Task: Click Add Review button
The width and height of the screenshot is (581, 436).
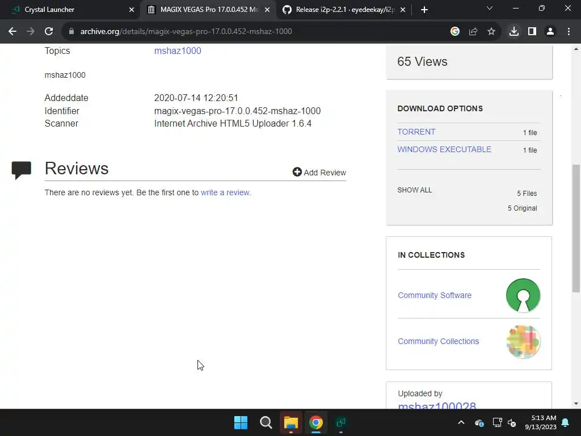Action: 319,173
